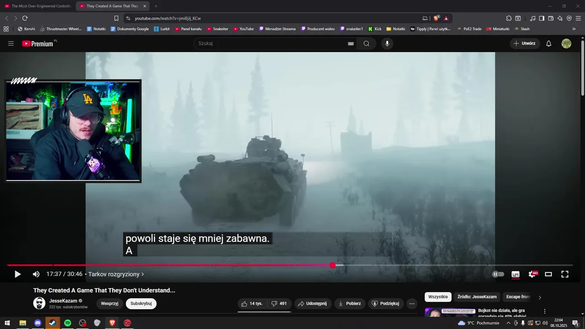Click the Podziękuj thanks button
This screenshot has height=329, width=585.
386,303
